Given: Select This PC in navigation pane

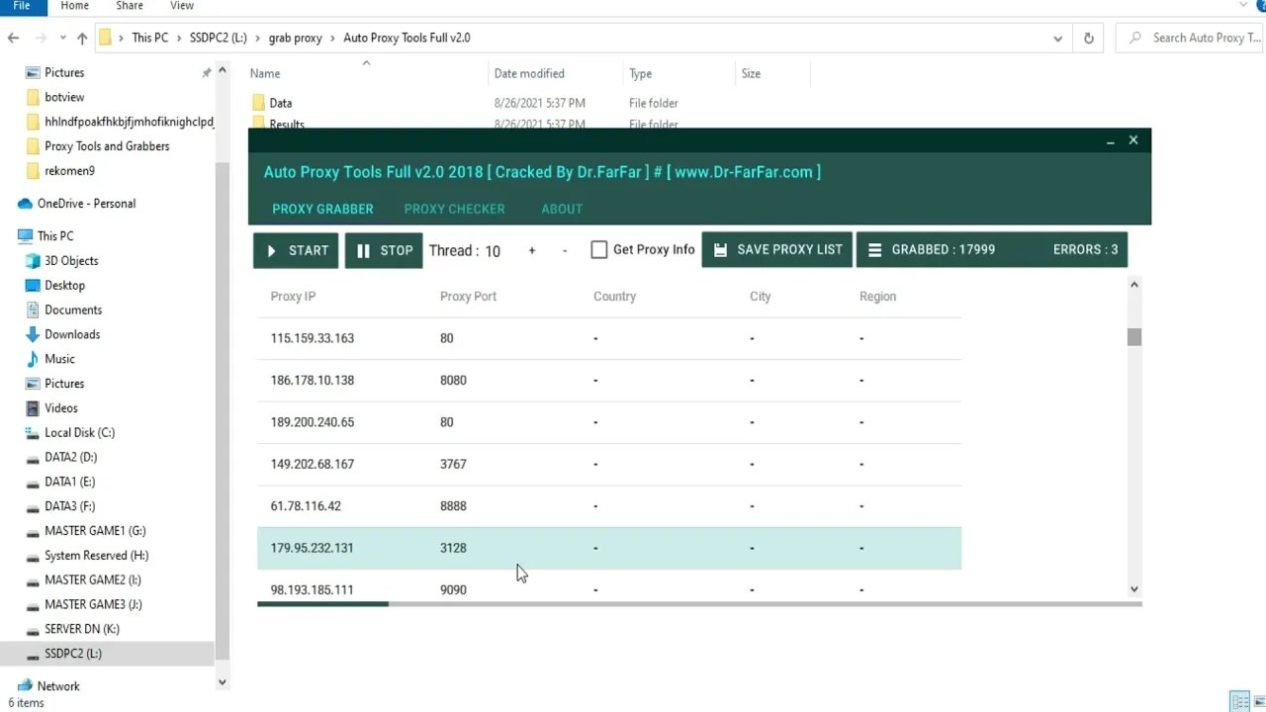Looking at the screenshot, I should coord(54,236).
